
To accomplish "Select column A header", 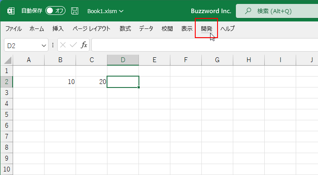I will tap(28, 60).
